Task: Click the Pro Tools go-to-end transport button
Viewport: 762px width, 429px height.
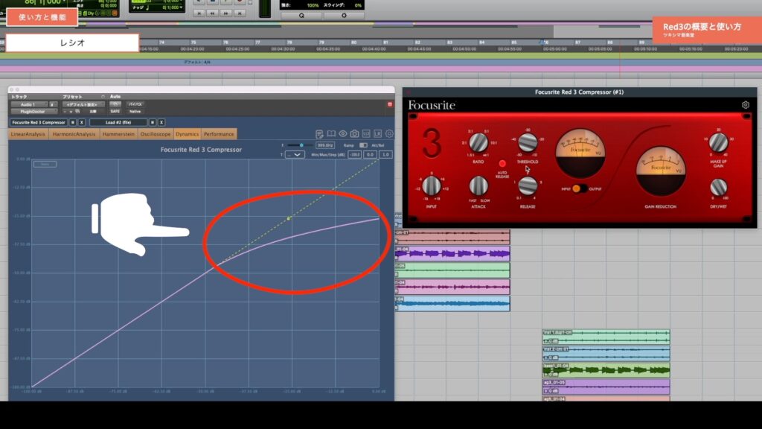Action: [x=240, y=13]
